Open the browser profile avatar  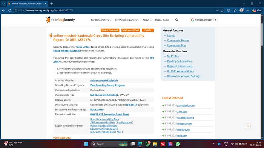(x=241, y=10)
